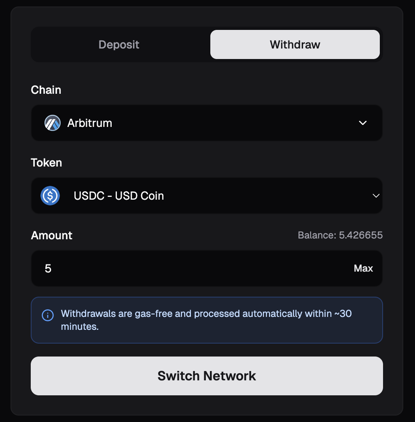Viewport: 415px width, 422px height.
Task: Click the number 5 in the amount box
Action: tap(48, 268)
